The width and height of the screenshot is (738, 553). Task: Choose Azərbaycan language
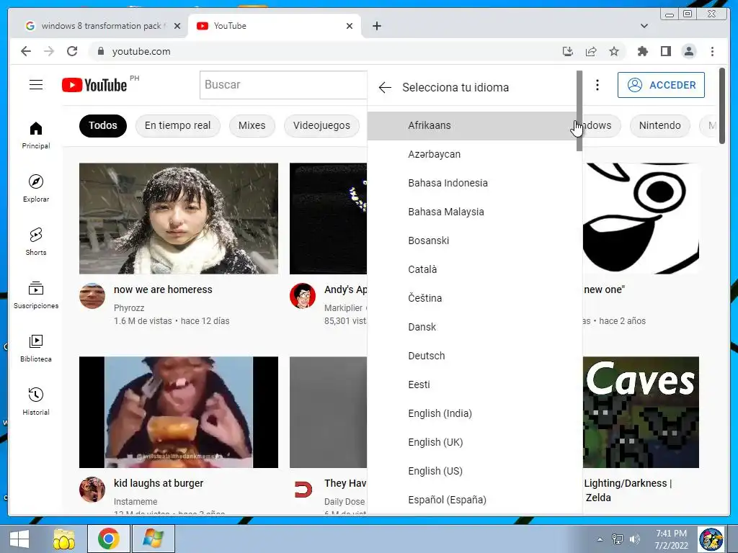tap(471, 154)
